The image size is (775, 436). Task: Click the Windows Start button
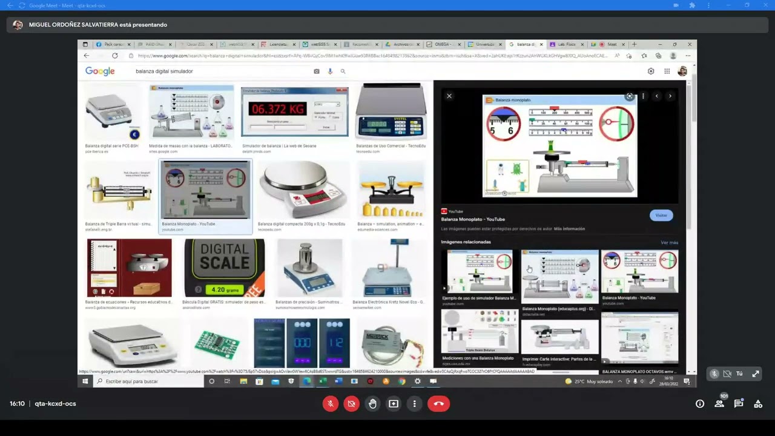[85, 381]
